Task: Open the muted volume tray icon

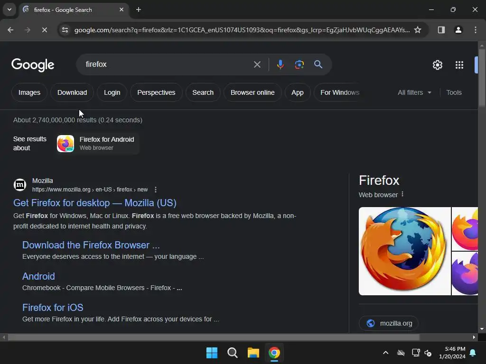Action: (428, 353)
